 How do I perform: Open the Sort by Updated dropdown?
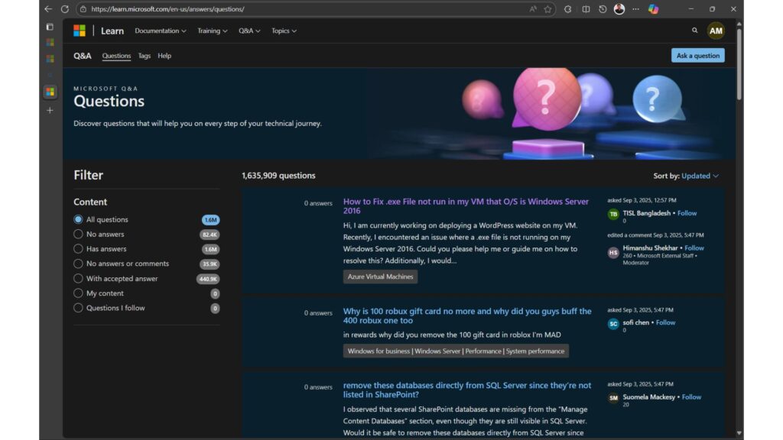(x=697, y=175)
